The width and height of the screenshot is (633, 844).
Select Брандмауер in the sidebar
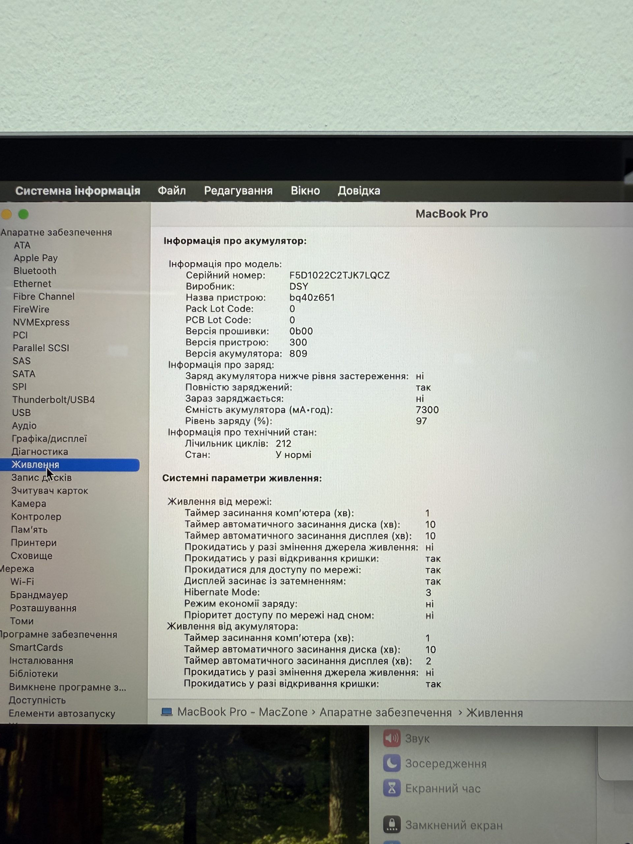point(39,595)
